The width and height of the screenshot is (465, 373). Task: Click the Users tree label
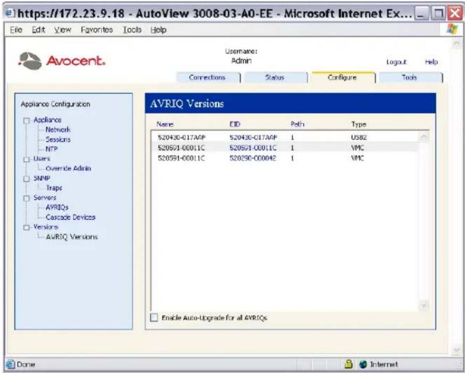(42, 159)
